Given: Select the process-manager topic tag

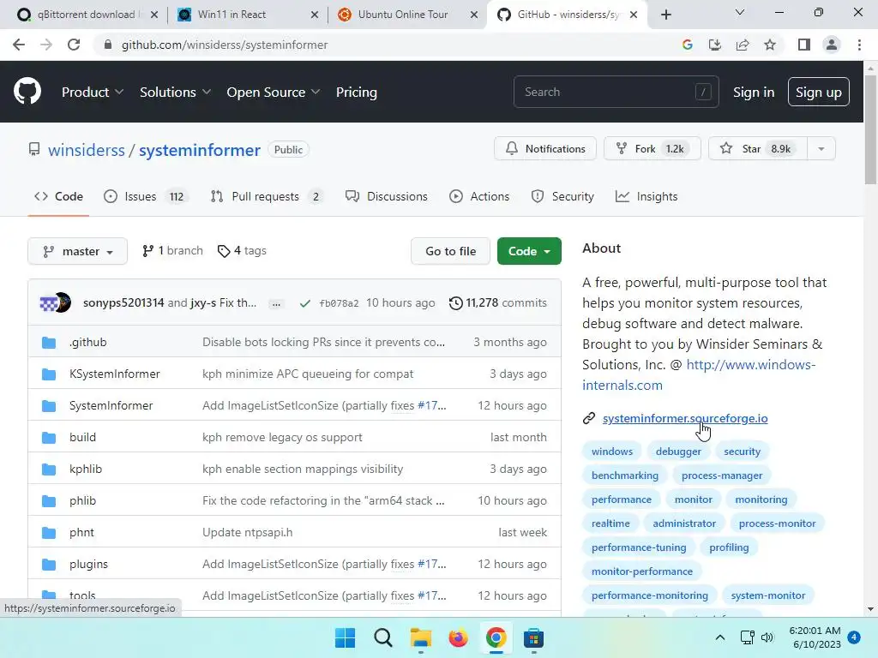Looking at the screenshot, I should [722, 476].
